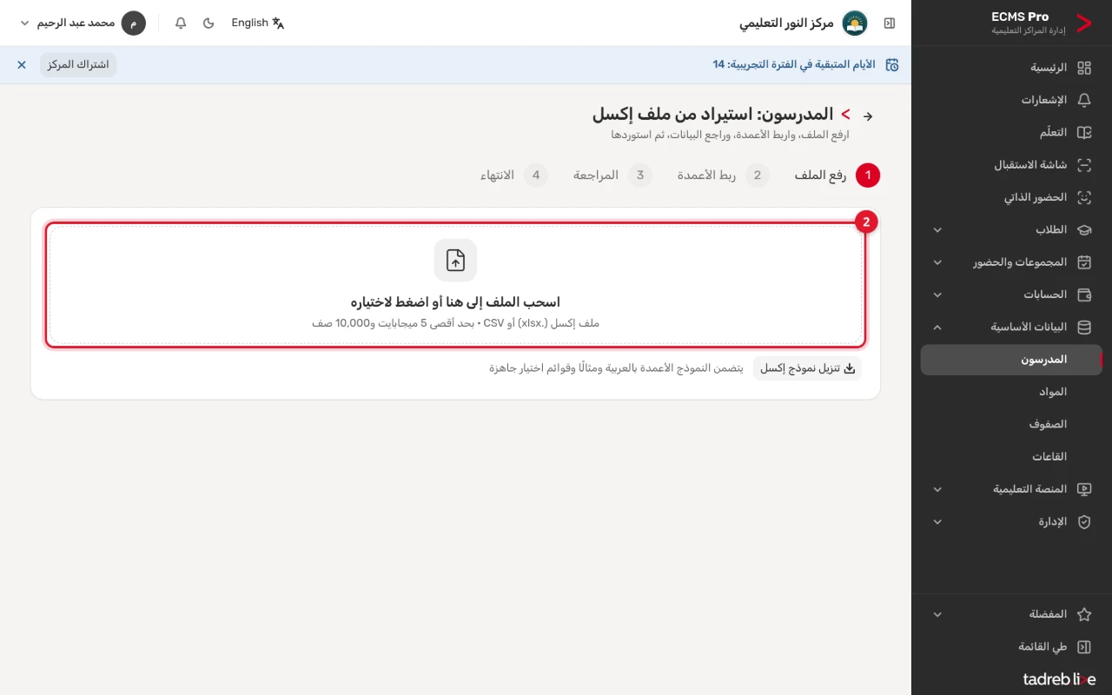Expand the المفضلة chevron
Screen dimensions: 1112x695
click(x=937, y=614)
